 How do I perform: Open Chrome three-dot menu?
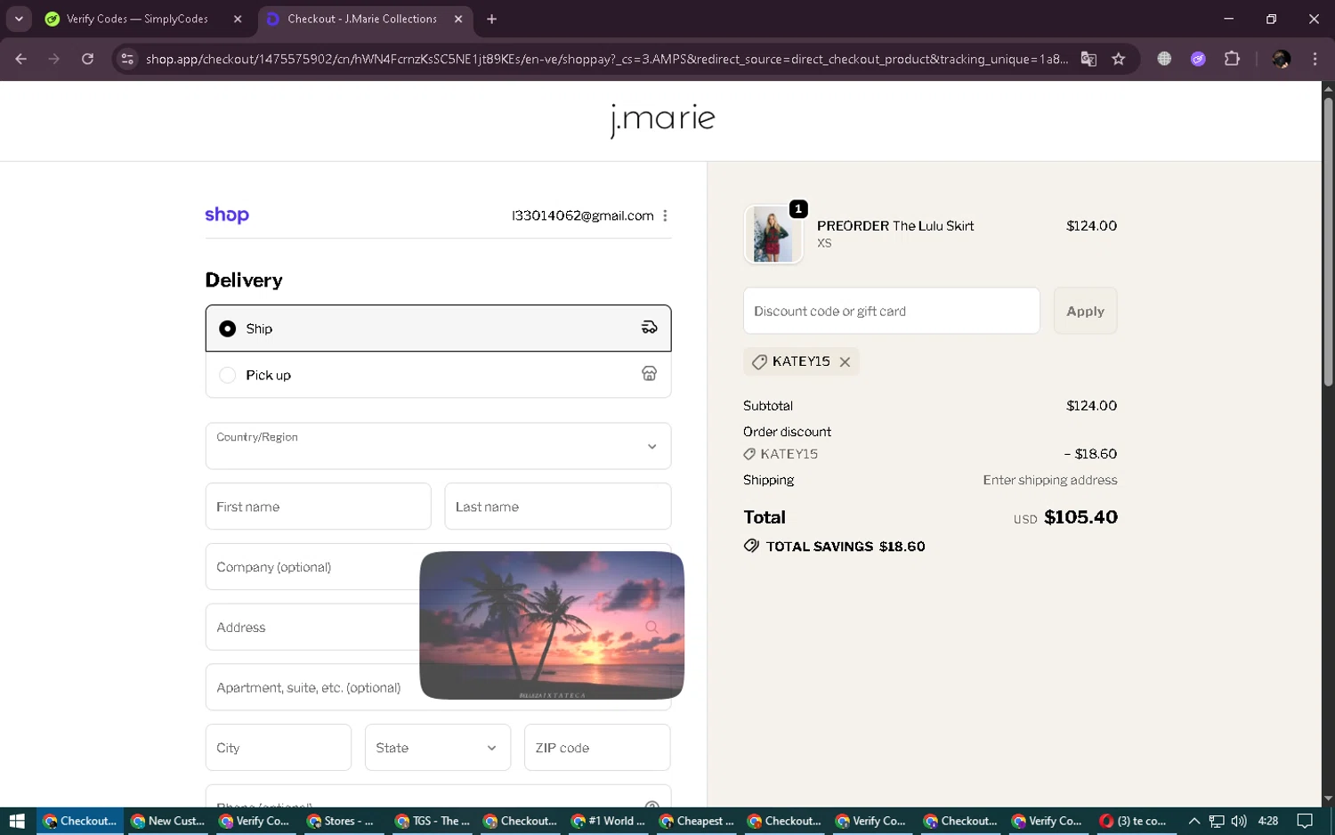(1315, 59)
